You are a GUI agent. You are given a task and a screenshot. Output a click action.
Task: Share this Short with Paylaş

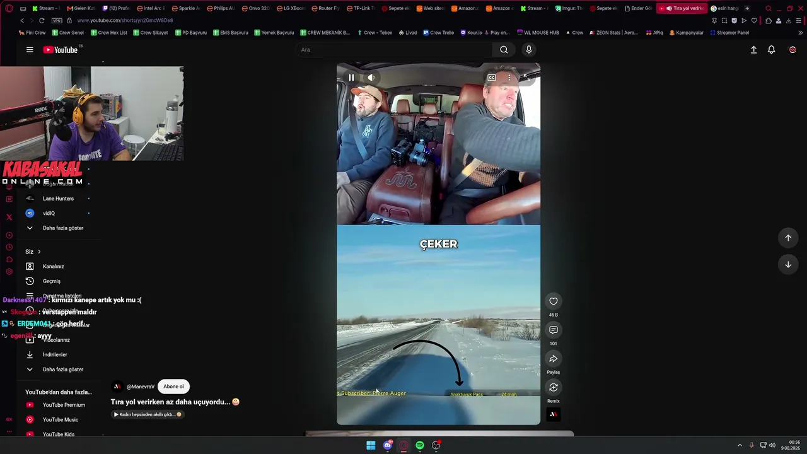tap(553, 359)
